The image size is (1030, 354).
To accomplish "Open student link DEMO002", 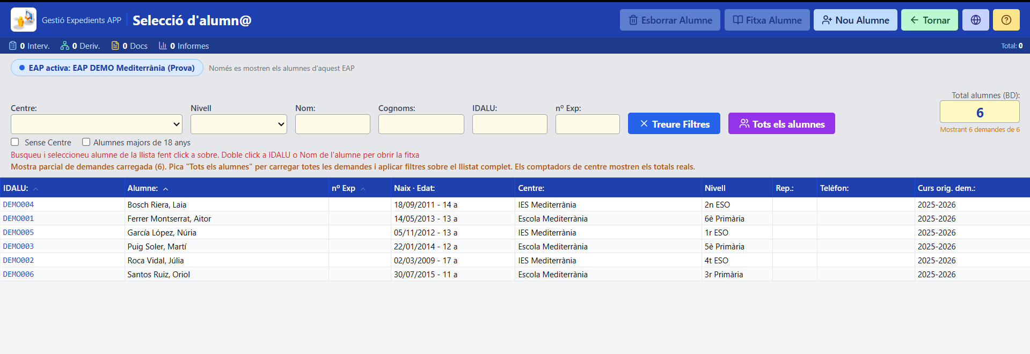I will 18,260.
